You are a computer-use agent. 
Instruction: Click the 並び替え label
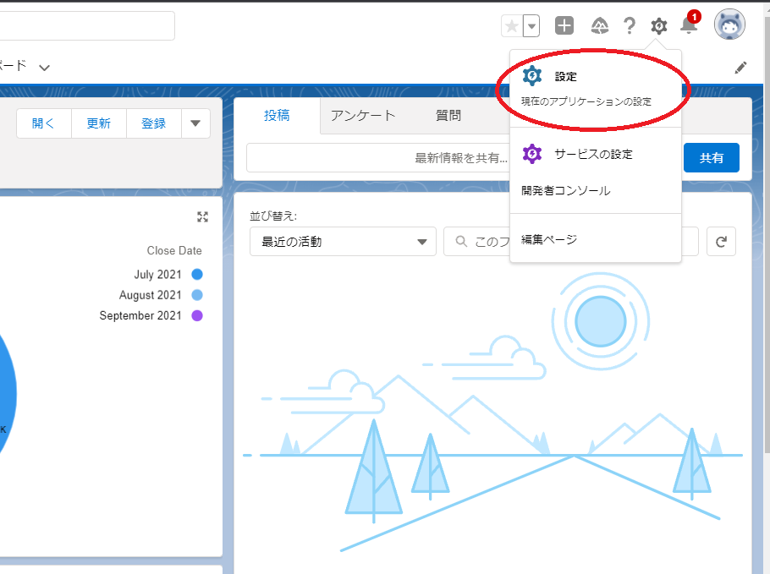[273, 216]
